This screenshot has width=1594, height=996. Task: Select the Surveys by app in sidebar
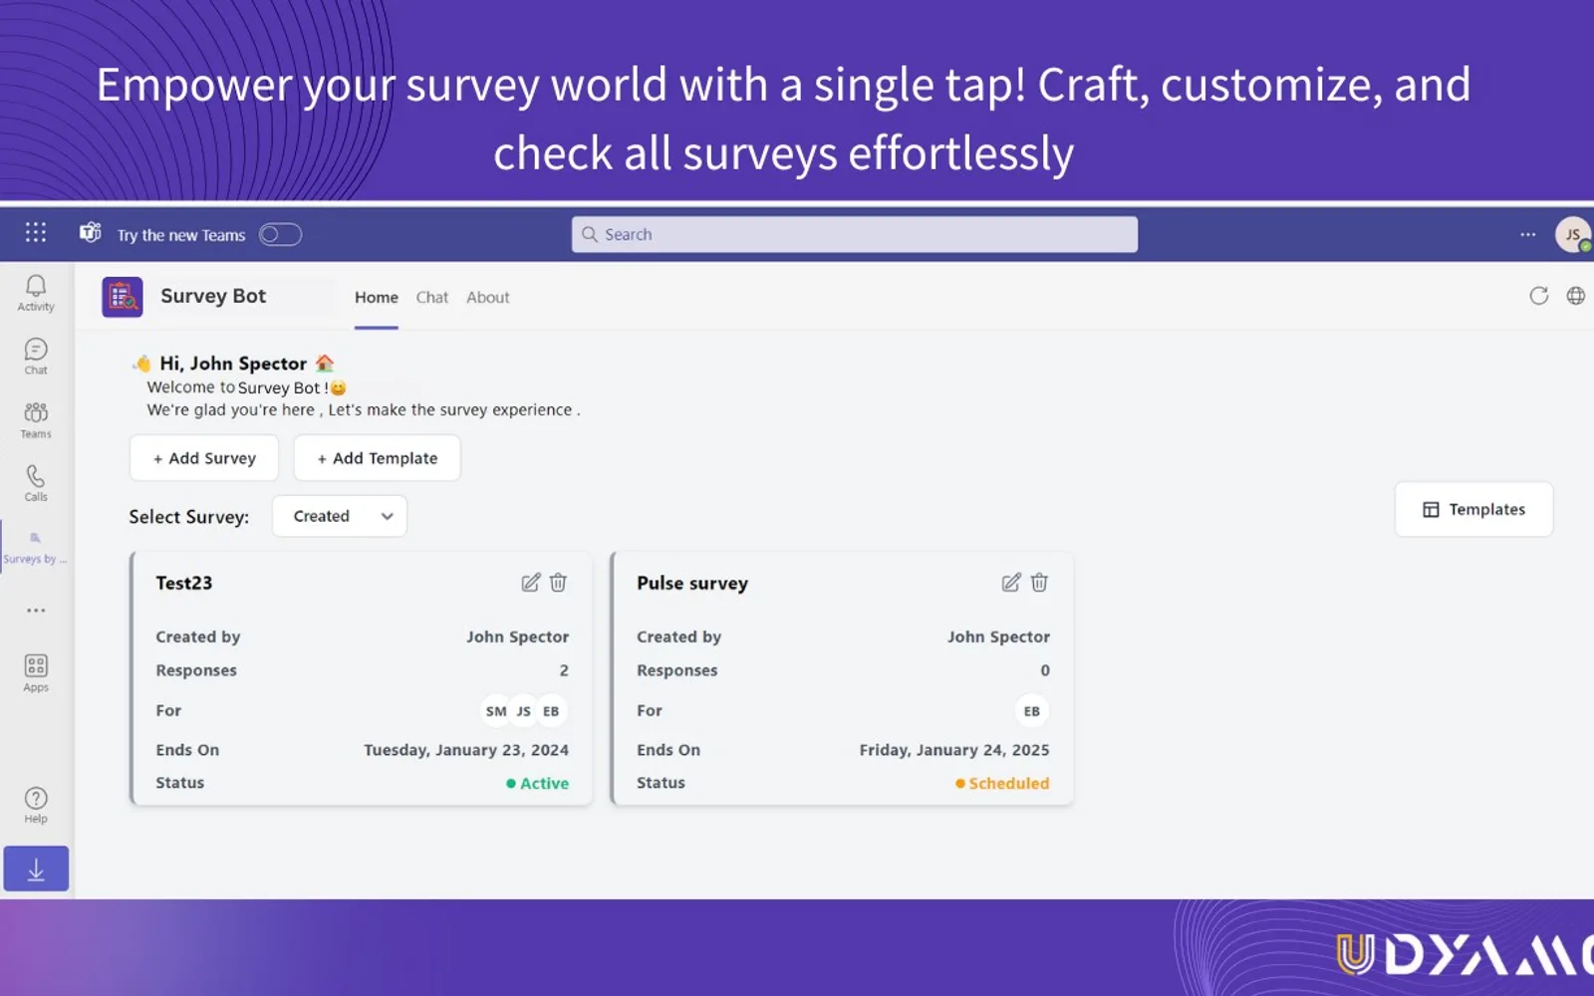(x=36, y=548)
